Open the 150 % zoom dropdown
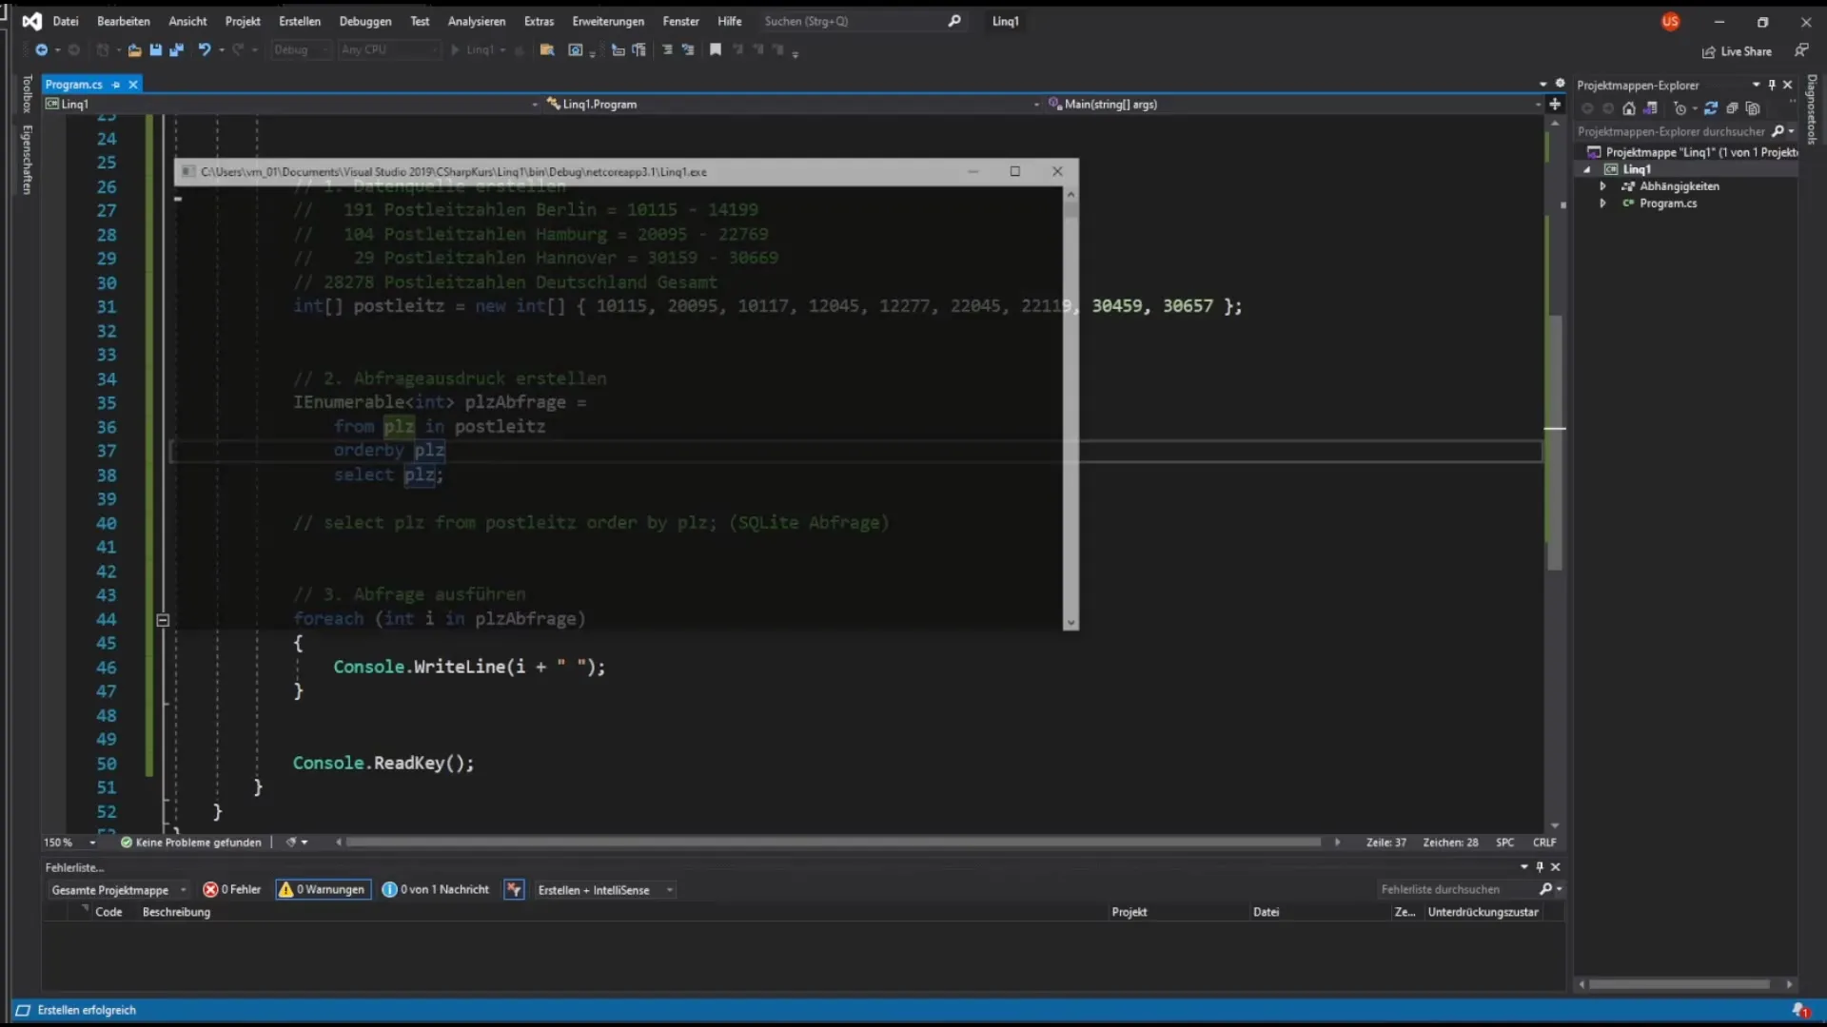Screen dimensions: 1827x1027 pyautogui.click(x=92, y=843)
